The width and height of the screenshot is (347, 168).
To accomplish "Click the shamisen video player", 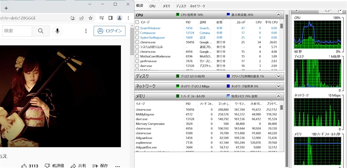I will [60, 96].
